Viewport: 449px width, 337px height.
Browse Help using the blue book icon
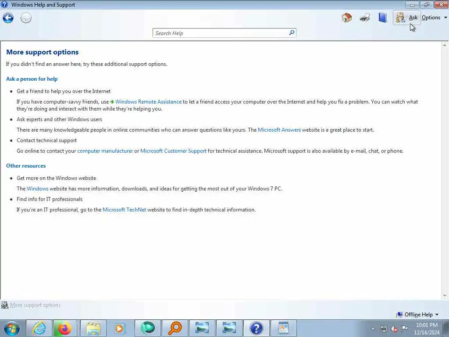(383, 18)
